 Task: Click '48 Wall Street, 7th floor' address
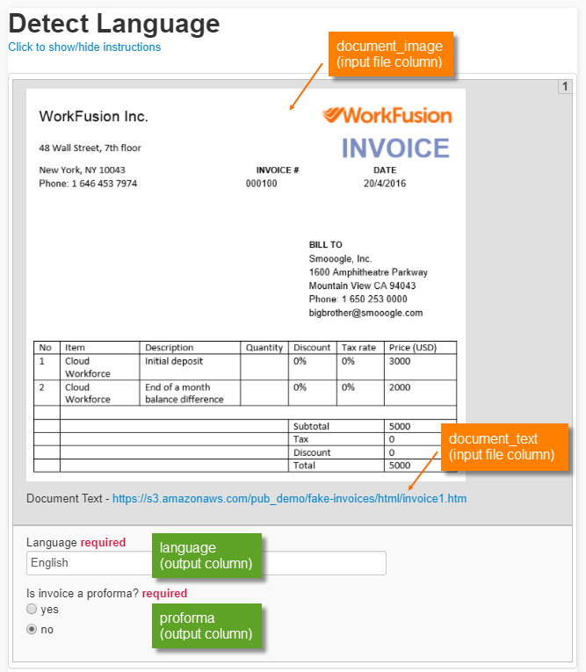90,148
